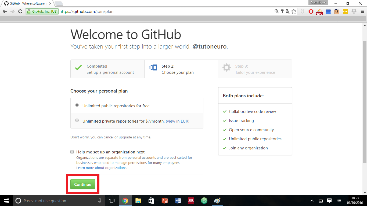Click the translate page icon
Viewport: 367px width, 206px height.
click(x=288, y=11)
